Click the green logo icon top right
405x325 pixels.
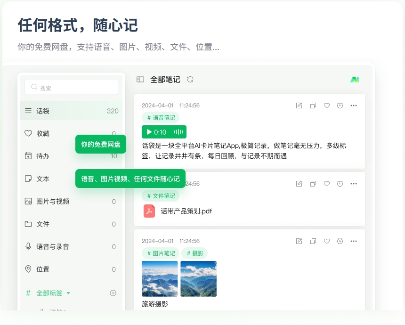pos(355,80)
